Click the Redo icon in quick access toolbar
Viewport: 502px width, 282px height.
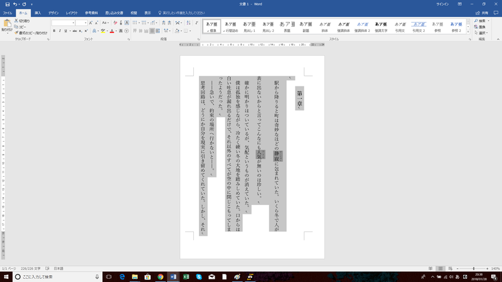tap(24, 4)
